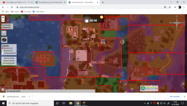Open Windows Security tray icon
187x106 pixels.
tap(158, 103)
